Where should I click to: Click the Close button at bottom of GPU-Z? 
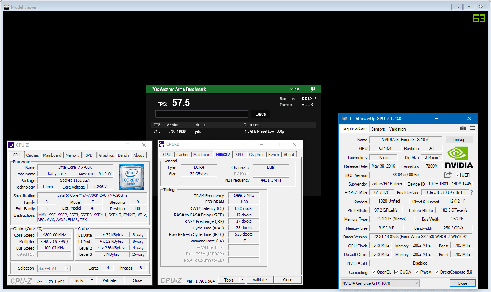[x=462, y=283]
